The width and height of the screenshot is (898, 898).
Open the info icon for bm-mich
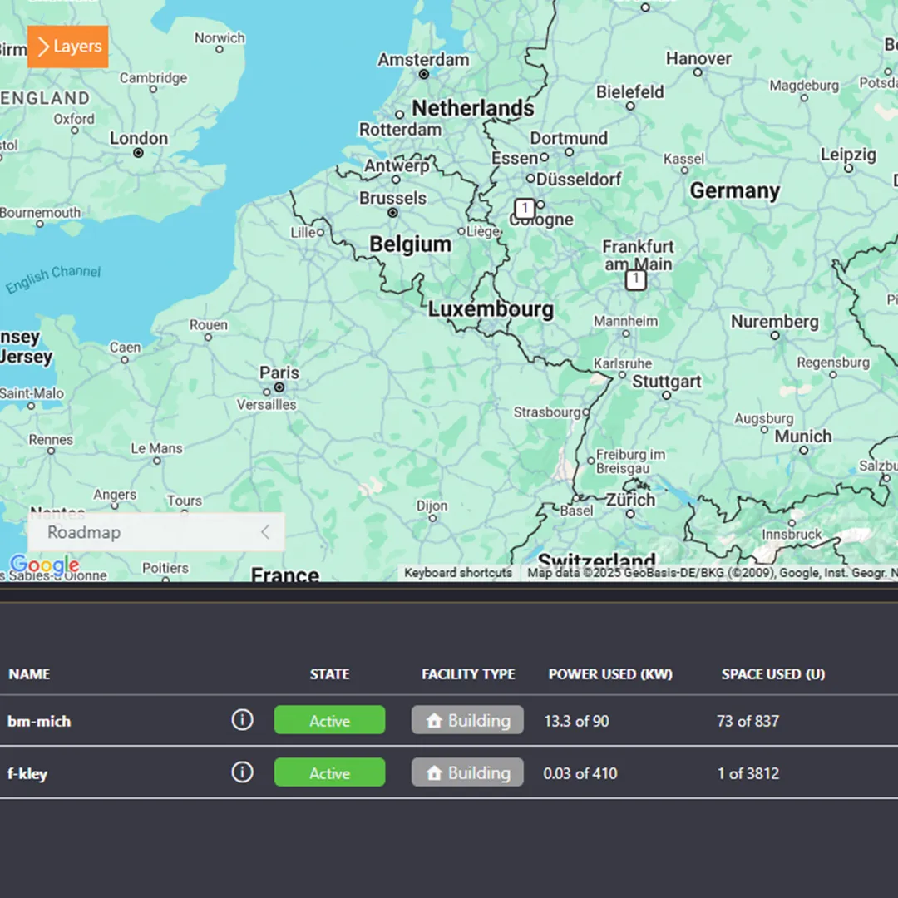pyautogui.click(x=242, y=720)
